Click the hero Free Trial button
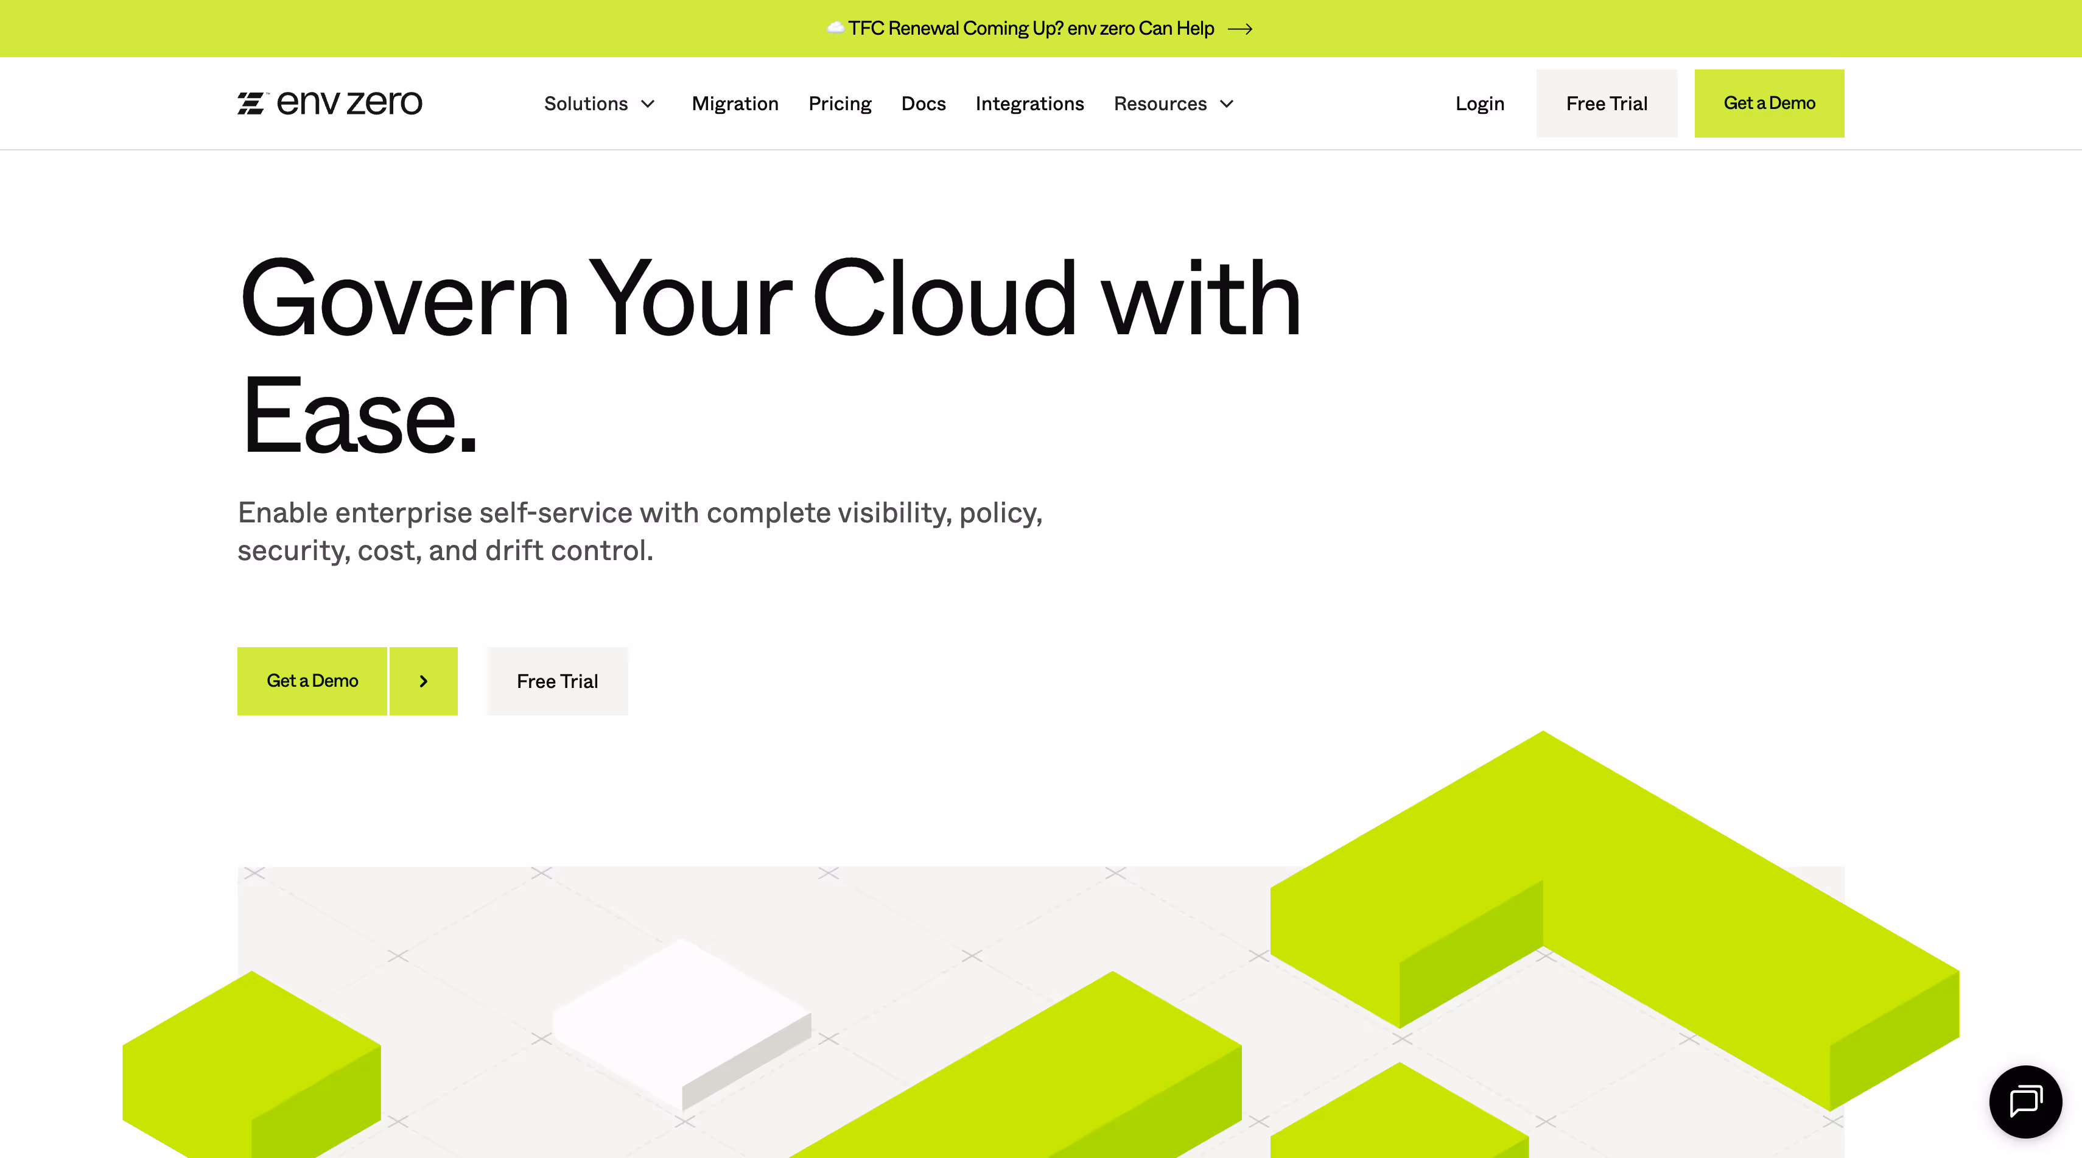Screen dimensions: 2082x1158 (557, 681)
